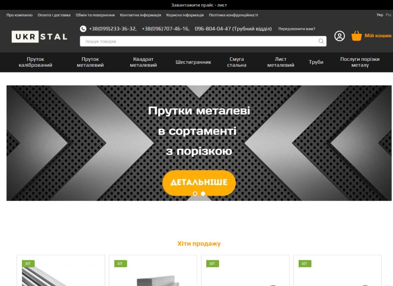
Task: Open the first product card with steel rods
Action: [x=61, y=270]
